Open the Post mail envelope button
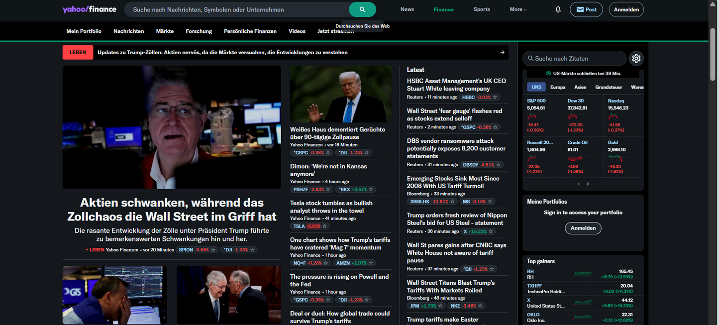The width and height of the screenshot is (719, 325). [586, 9]
